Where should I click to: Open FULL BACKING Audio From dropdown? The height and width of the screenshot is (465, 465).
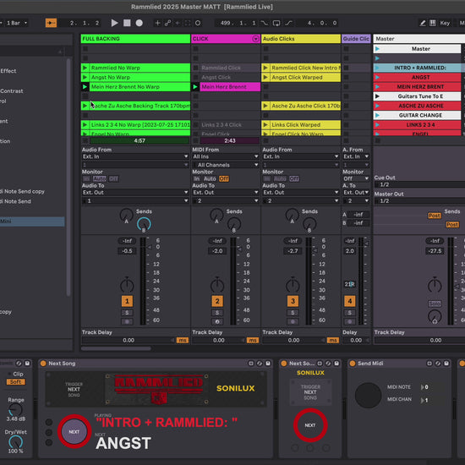[x=135, y=156]
